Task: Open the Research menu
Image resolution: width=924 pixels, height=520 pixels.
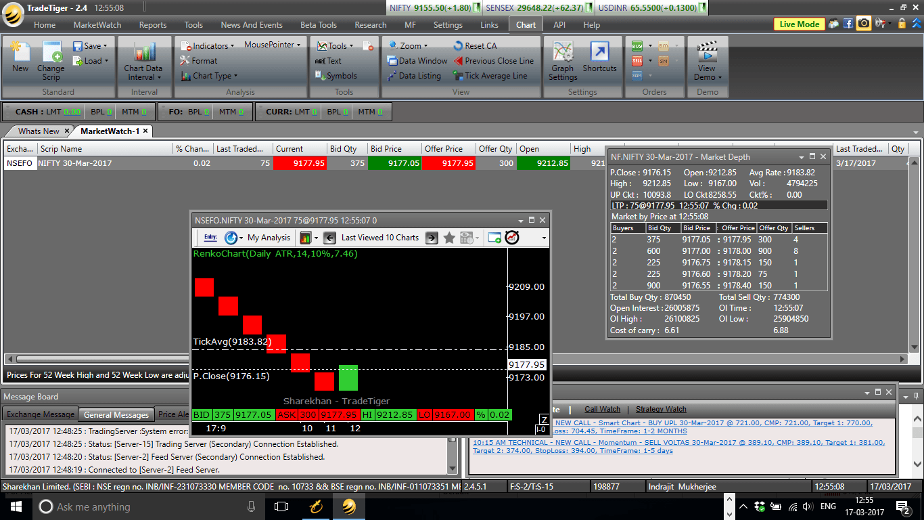Action: 371,25
